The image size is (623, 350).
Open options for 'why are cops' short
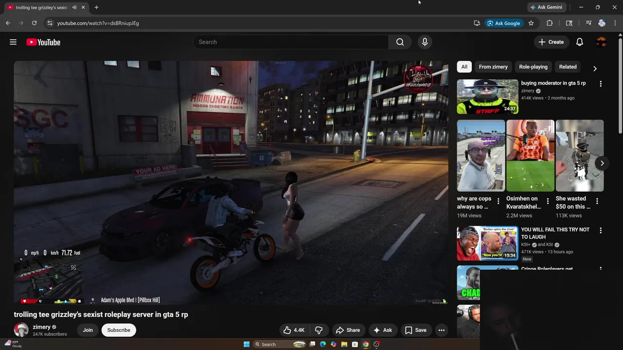tap(498, 201)
